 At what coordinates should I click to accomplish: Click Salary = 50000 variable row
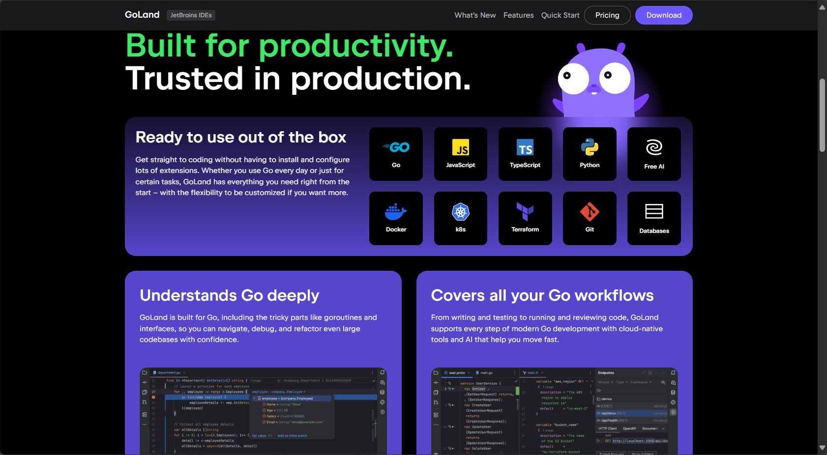point(283,416)
